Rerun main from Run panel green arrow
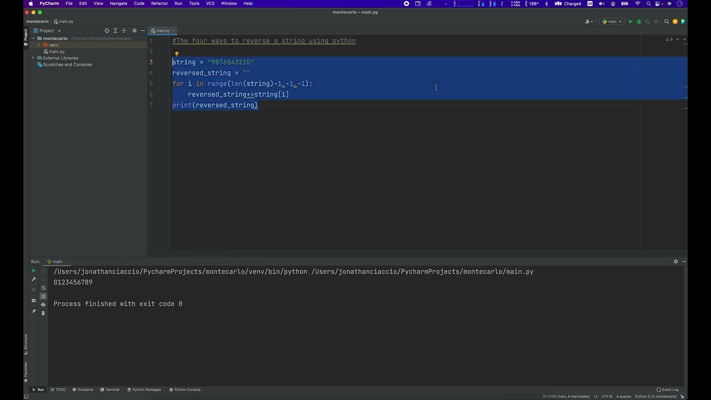This screenshot has width=711, height=400. point(33,271)
